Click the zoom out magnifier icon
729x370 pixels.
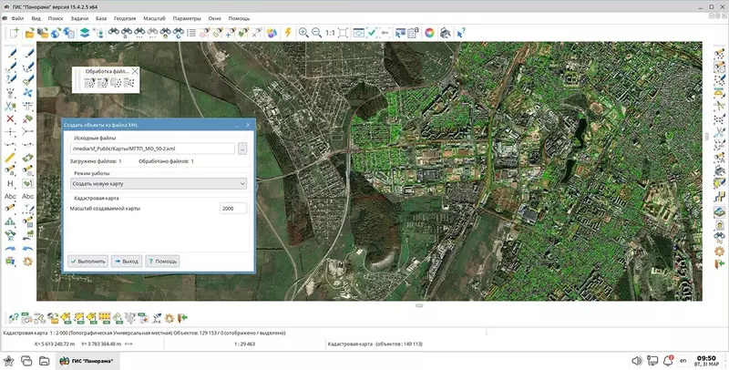tap(318, 33)
